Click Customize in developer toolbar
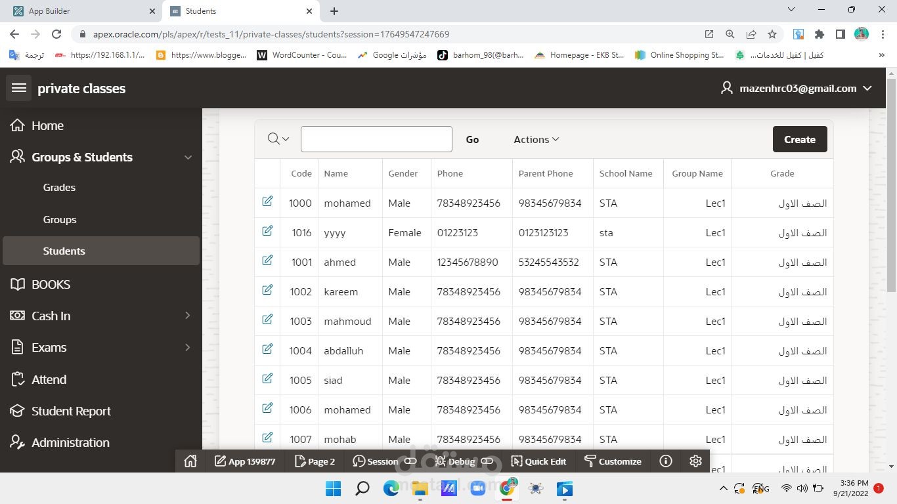897x504 pixels. coord(613,461)
